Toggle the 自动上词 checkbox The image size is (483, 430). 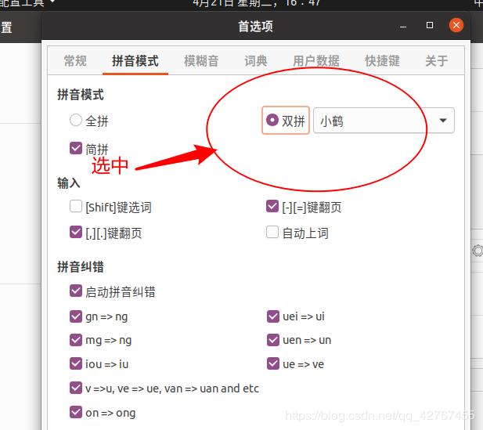(272, 232)
